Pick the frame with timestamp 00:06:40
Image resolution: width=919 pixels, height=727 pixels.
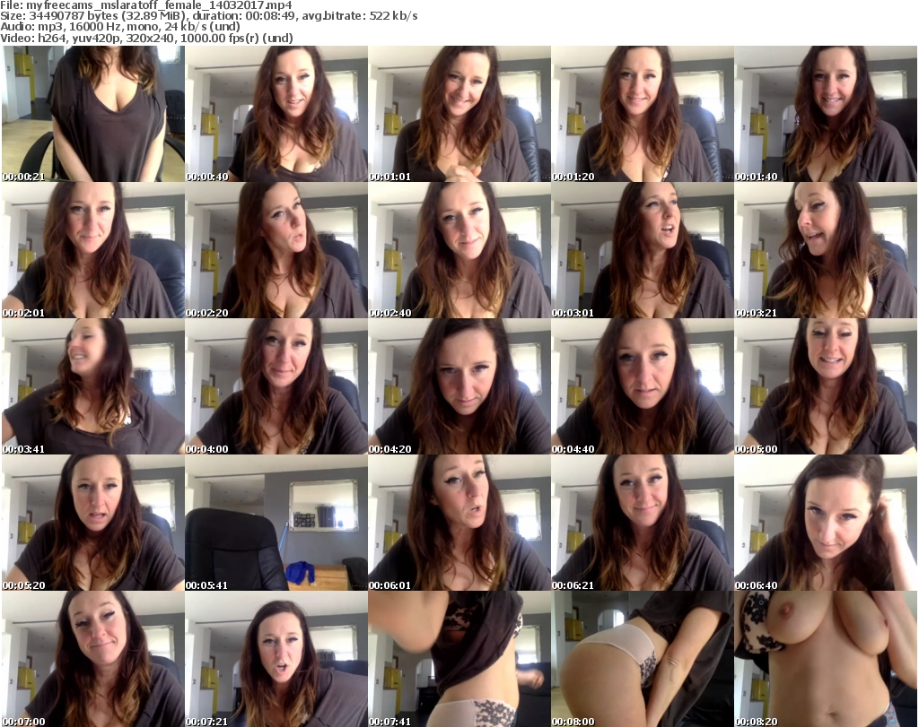click(826, 523)
